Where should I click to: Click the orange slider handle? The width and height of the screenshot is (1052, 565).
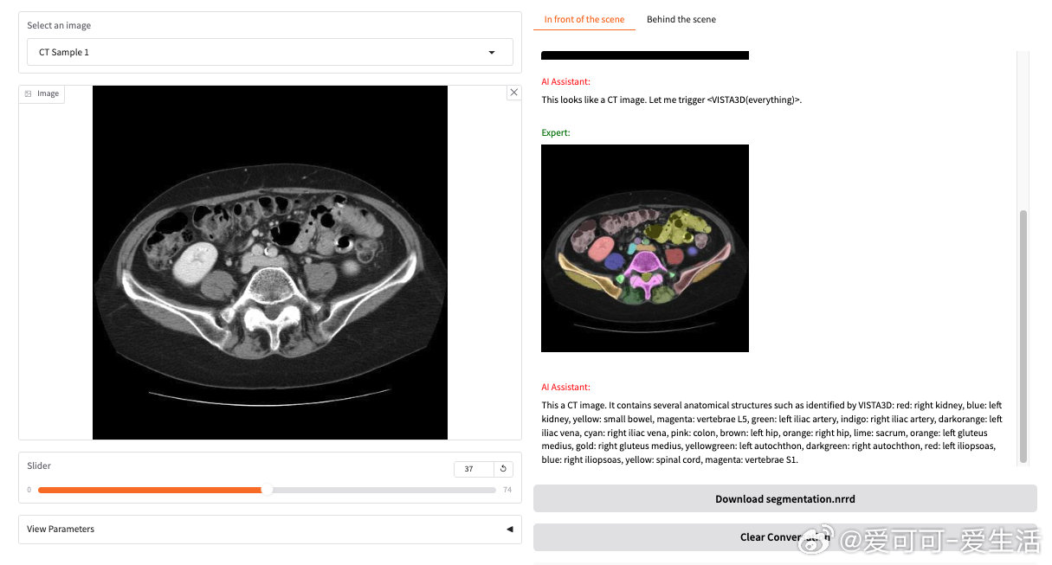[x=267, y=490]
